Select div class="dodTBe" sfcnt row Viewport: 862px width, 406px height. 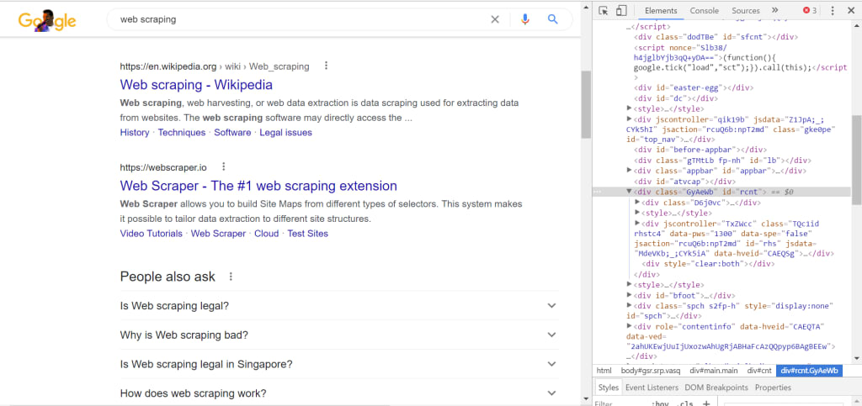point(716,37)
